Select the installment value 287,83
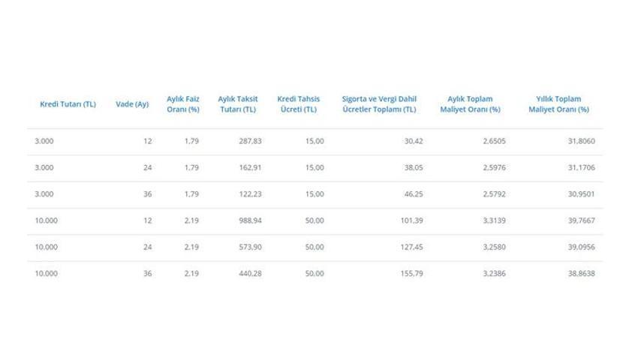The image size is (638, 358). 250,141
